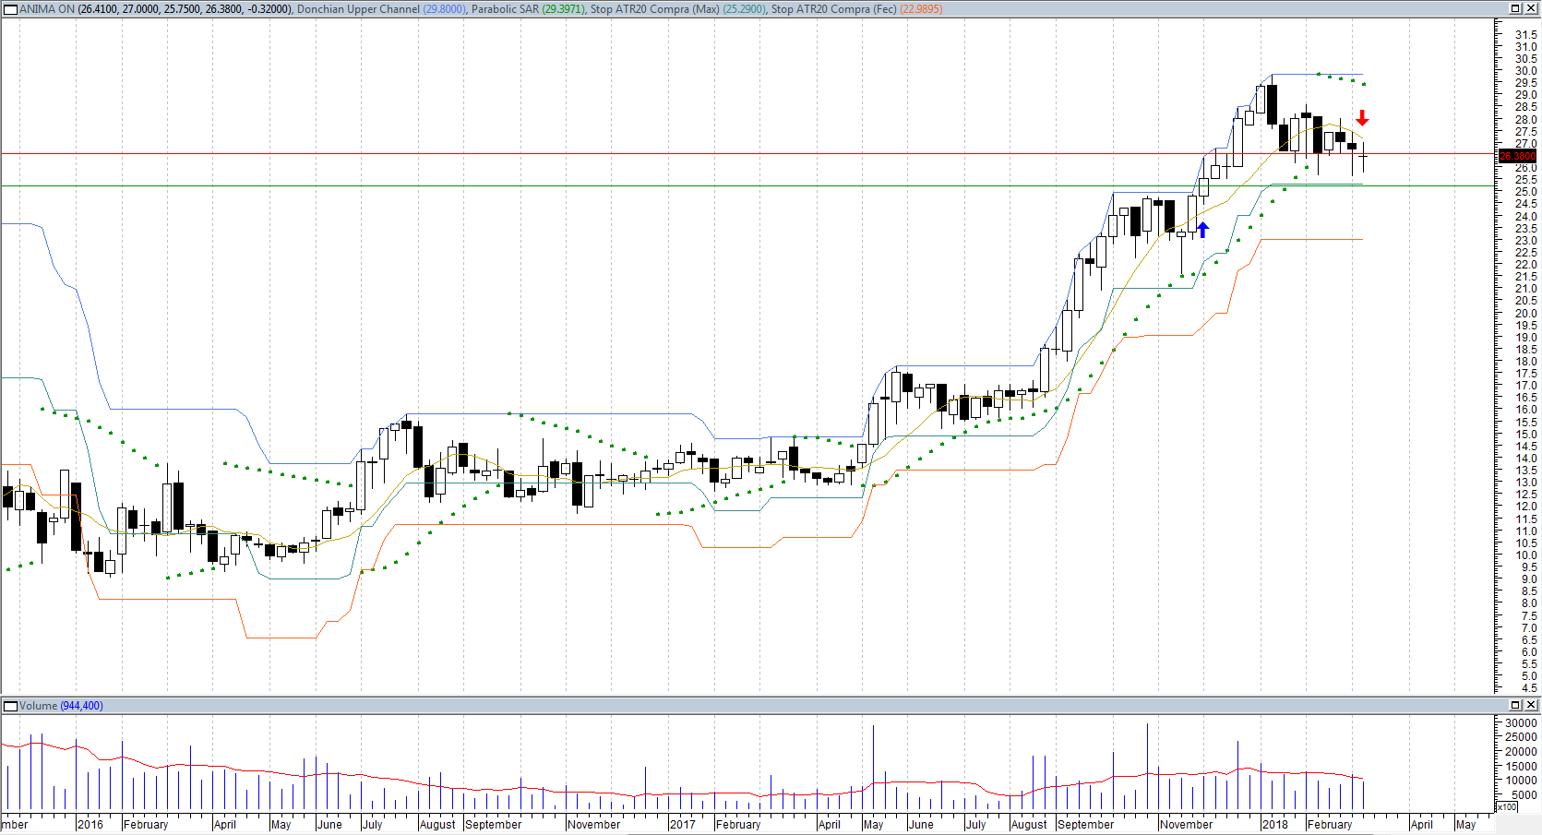Click the Volume pane menu icon
Image resolution: width=1542 pixels, height=835 pixels.
click(x=11, y=706)
